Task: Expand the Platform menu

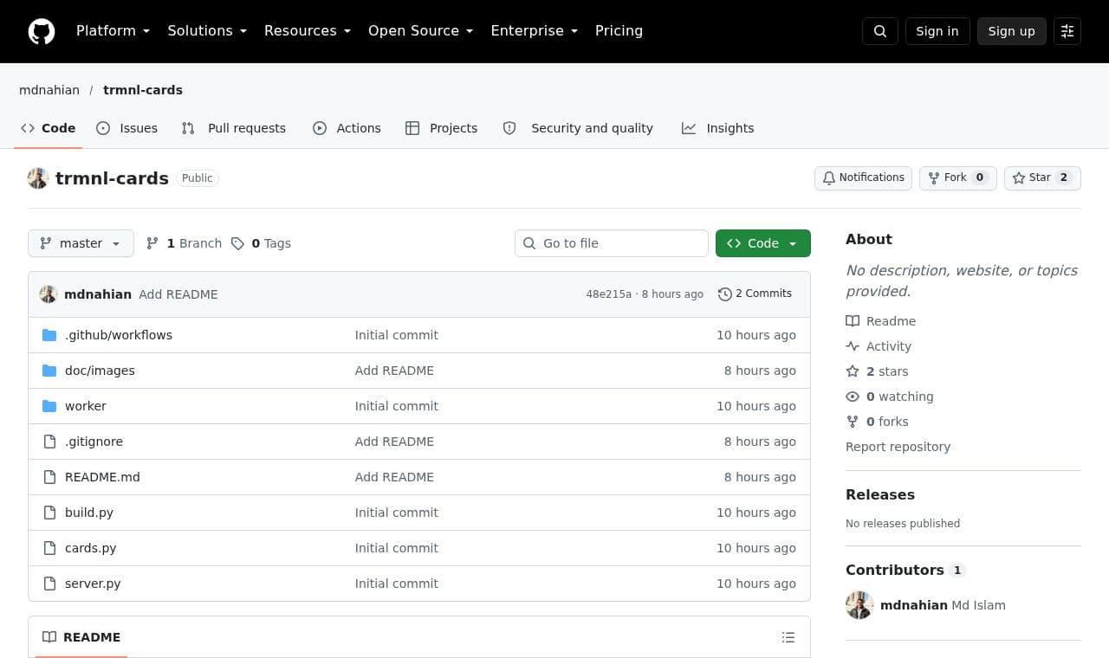Action: (x=113, y=30)
